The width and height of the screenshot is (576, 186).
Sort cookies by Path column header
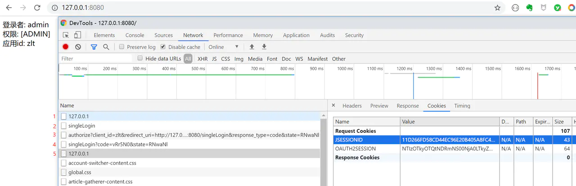pyautogui.click(x=523, y=122)
